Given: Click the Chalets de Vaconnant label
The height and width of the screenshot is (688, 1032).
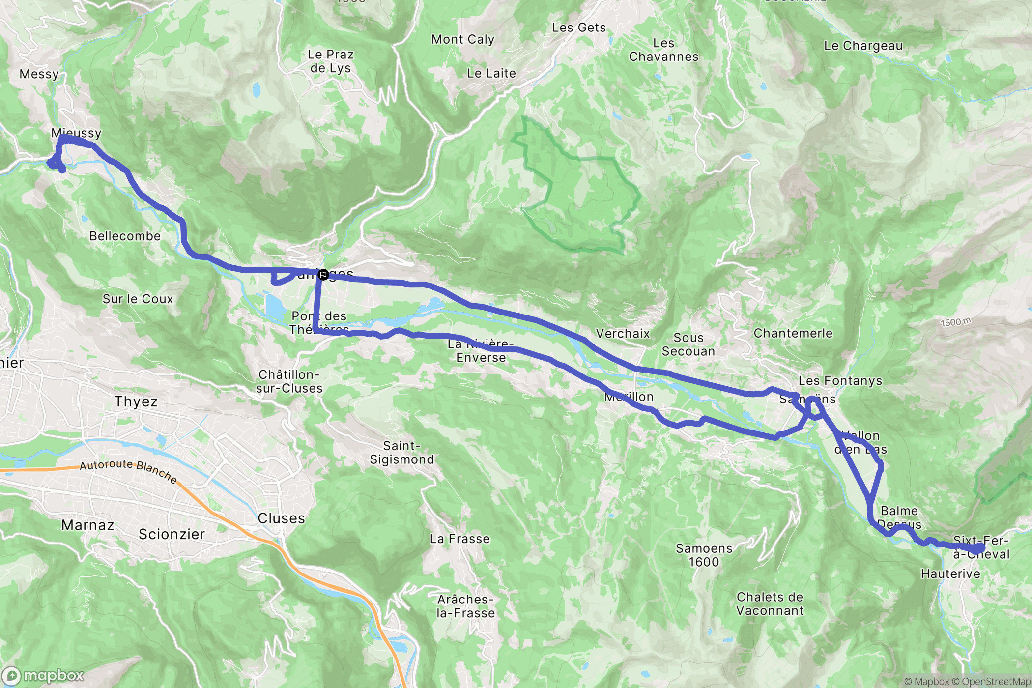Looking at the screenshot, I should click(770, 604).
